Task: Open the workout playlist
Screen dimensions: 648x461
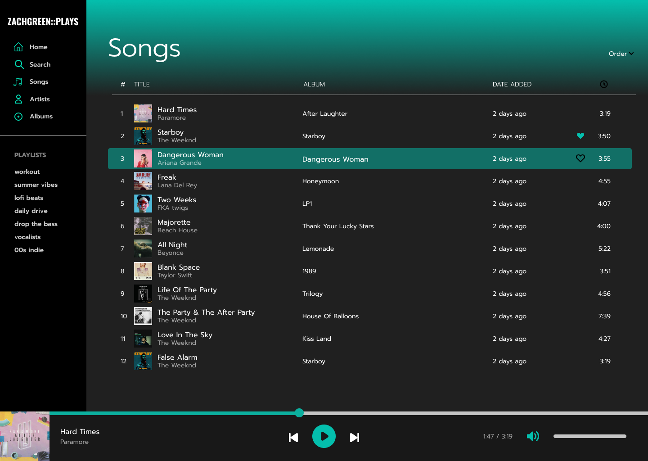Action: (x=27, y=172)
